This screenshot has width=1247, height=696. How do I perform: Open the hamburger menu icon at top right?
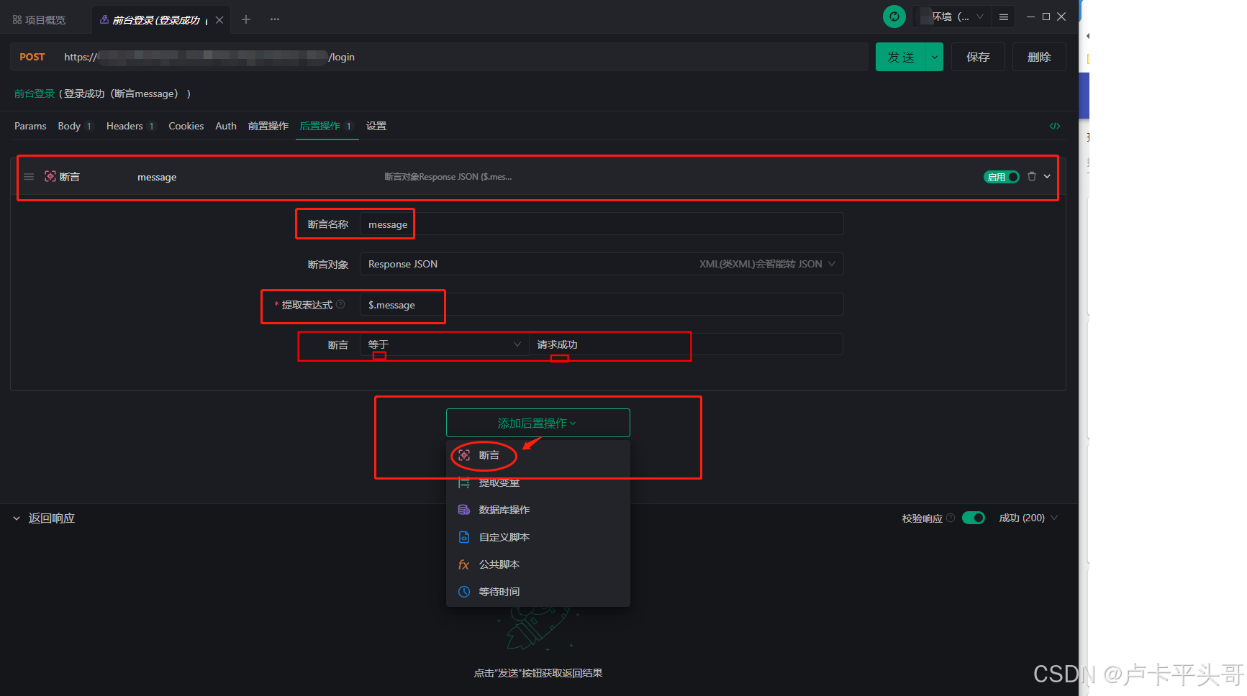1003,17
